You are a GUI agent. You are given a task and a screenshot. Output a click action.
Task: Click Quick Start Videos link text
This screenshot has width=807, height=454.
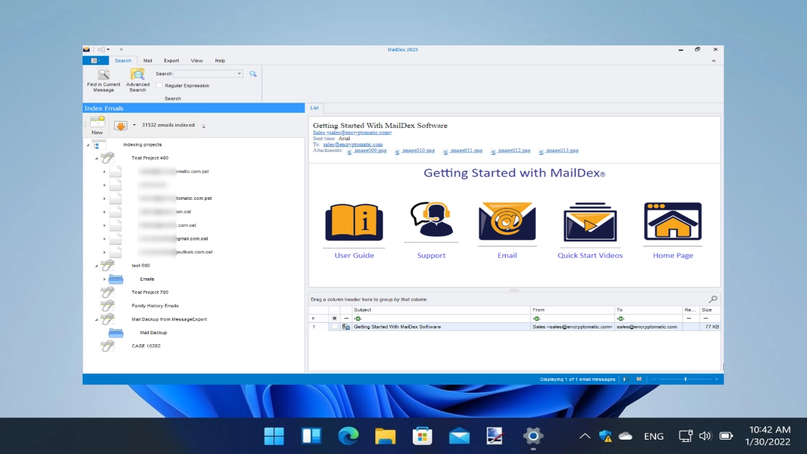(590, 255)
